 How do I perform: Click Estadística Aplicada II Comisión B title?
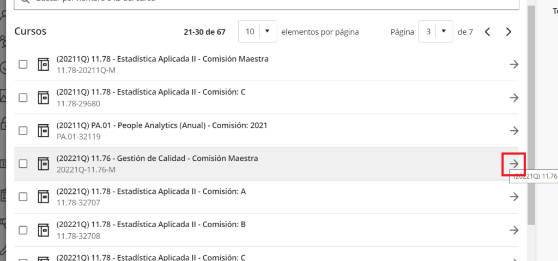click(x=151, y=224)
